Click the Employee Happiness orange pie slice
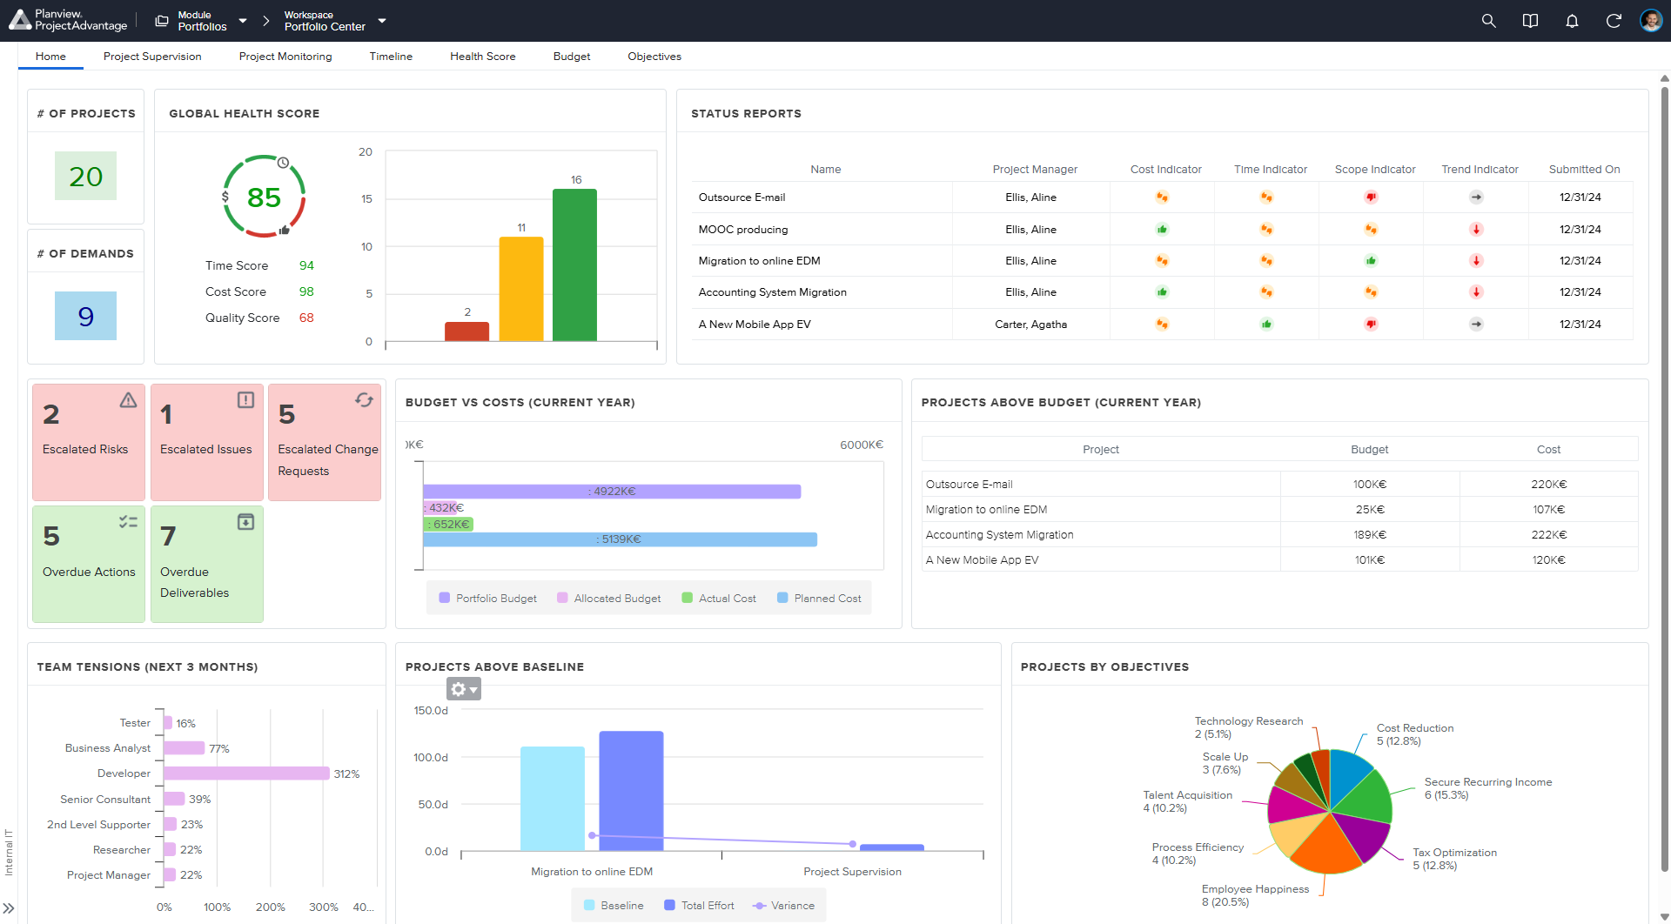 click(x=1327, y=847)
